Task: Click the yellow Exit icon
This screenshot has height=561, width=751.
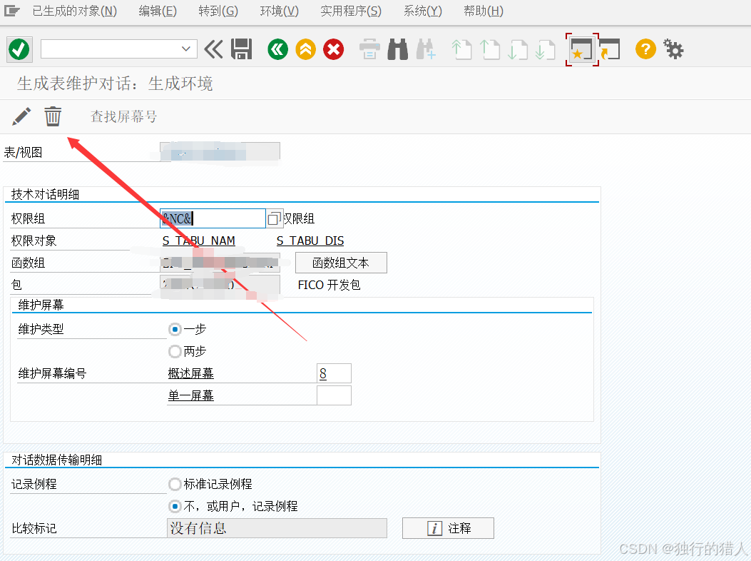Action: pos(305,49)
